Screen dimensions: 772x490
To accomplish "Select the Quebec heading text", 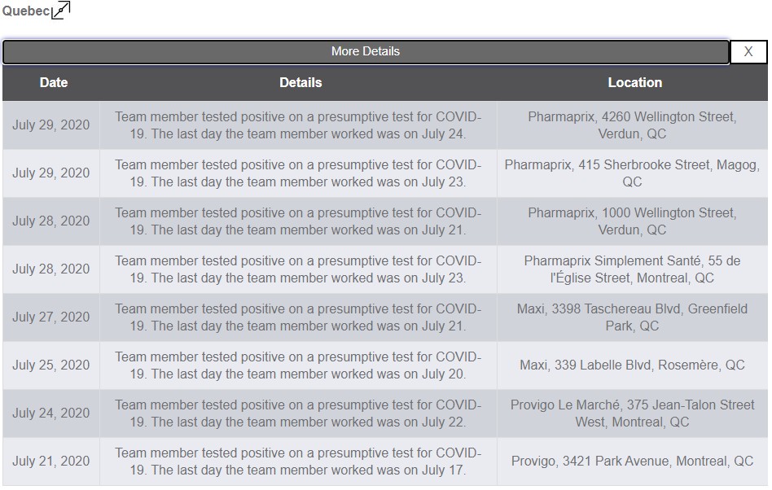I will (25, 11).
